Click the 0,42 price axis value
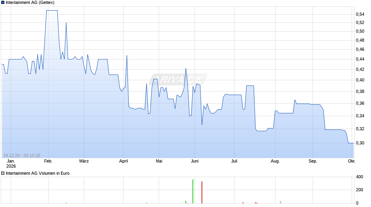This screenshot has width=371, height=207. click(x=360, y=69)
